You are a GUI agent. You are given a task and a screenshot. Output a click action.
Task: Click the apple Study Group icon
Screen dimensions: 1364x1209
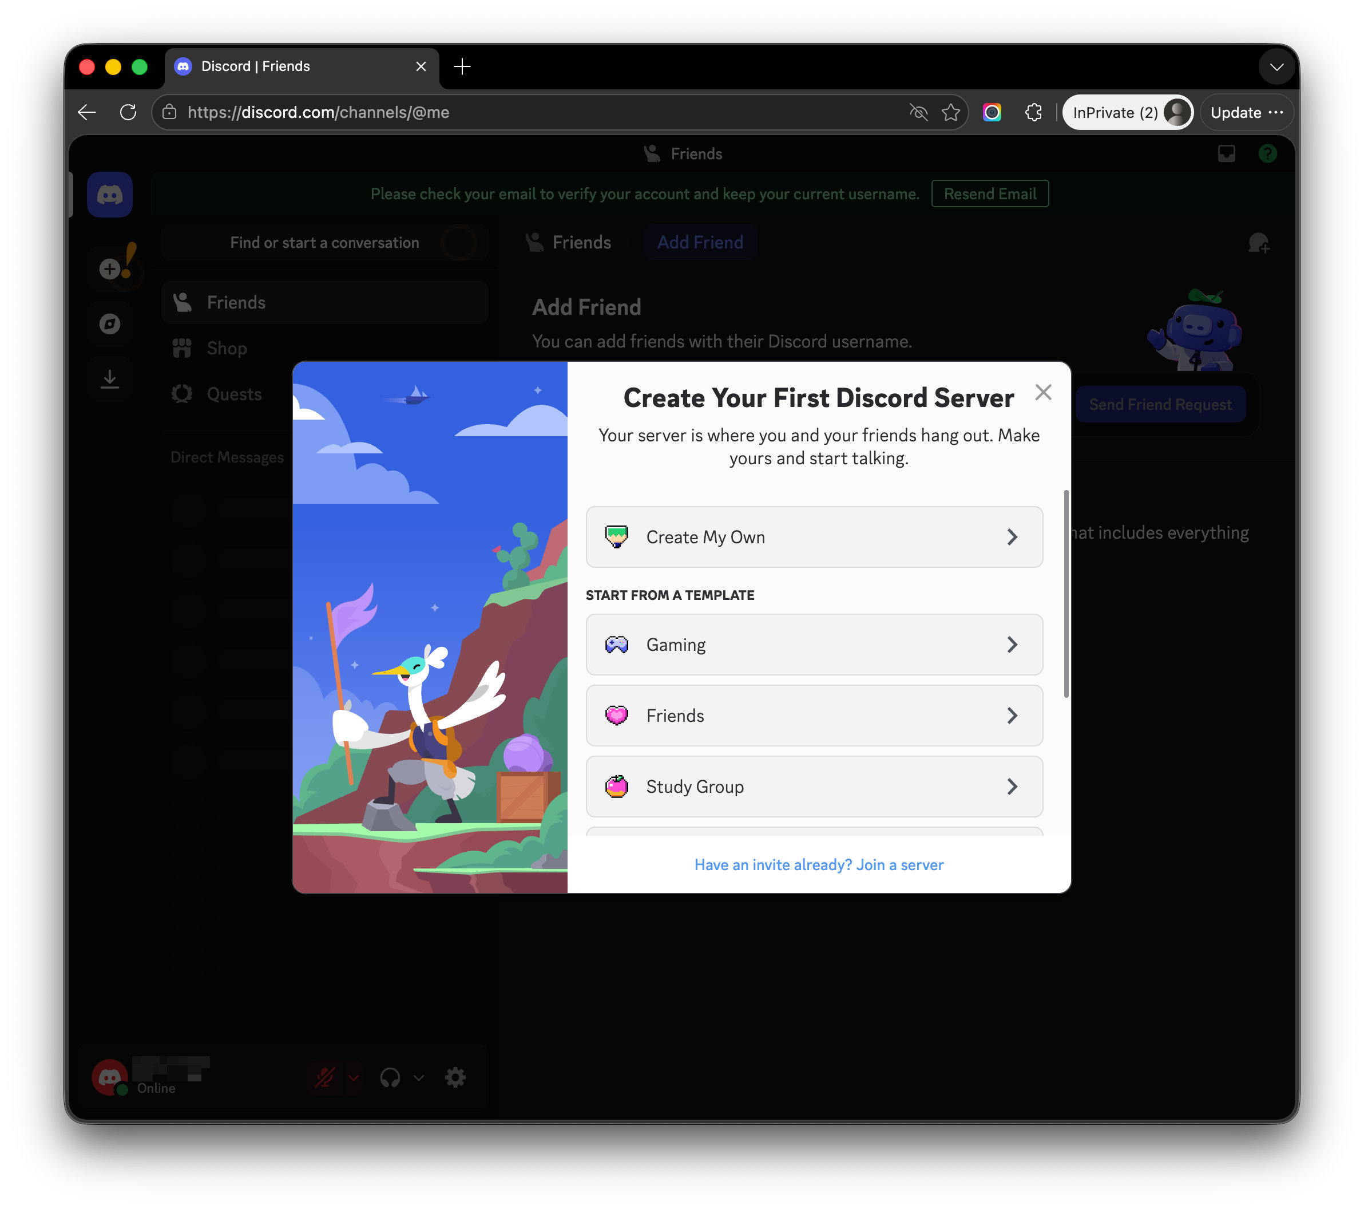[x=617, y=787]
